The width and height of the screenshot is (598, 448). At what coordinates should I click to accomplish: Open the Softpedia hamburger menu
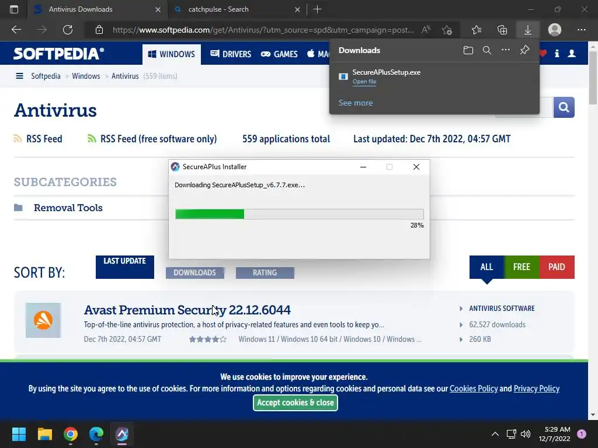19,76
